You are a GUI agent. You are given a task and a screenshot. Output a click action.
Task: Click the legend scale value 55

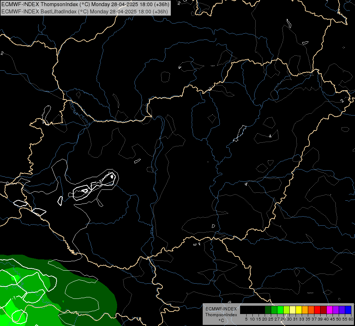click(x=345, y=319)
